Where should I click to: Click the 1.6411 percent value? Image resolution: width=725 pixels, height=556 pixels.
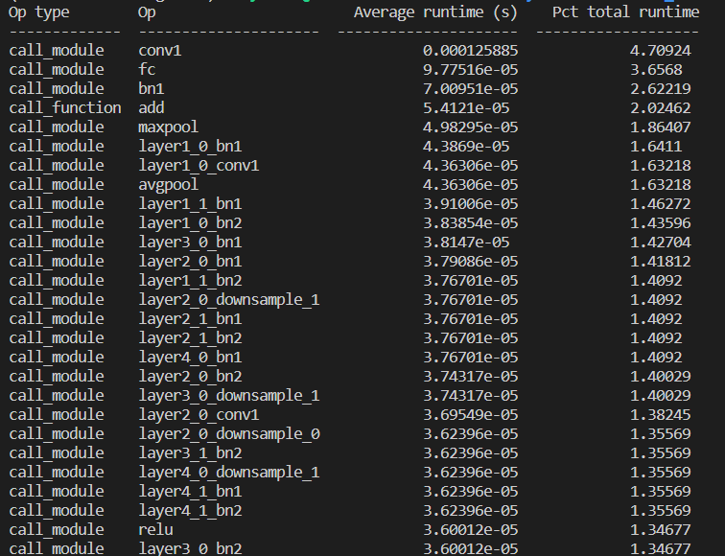coord(656,146)
